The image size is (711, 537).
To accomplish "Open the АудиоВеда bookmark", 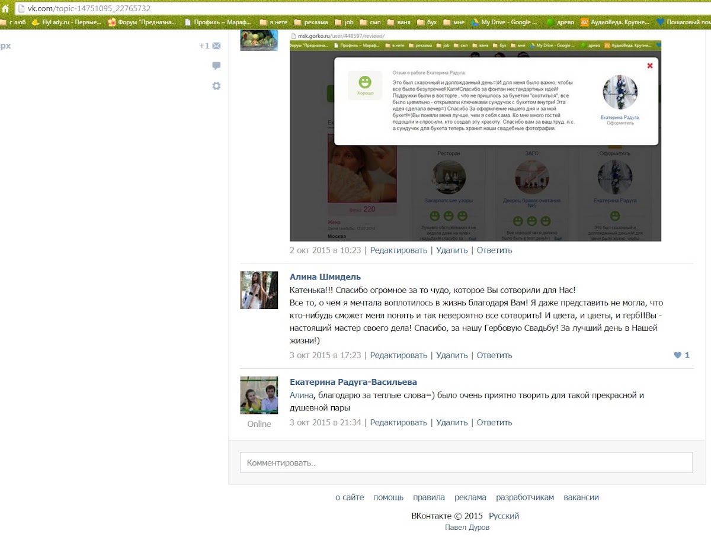I will click(615, 22).
